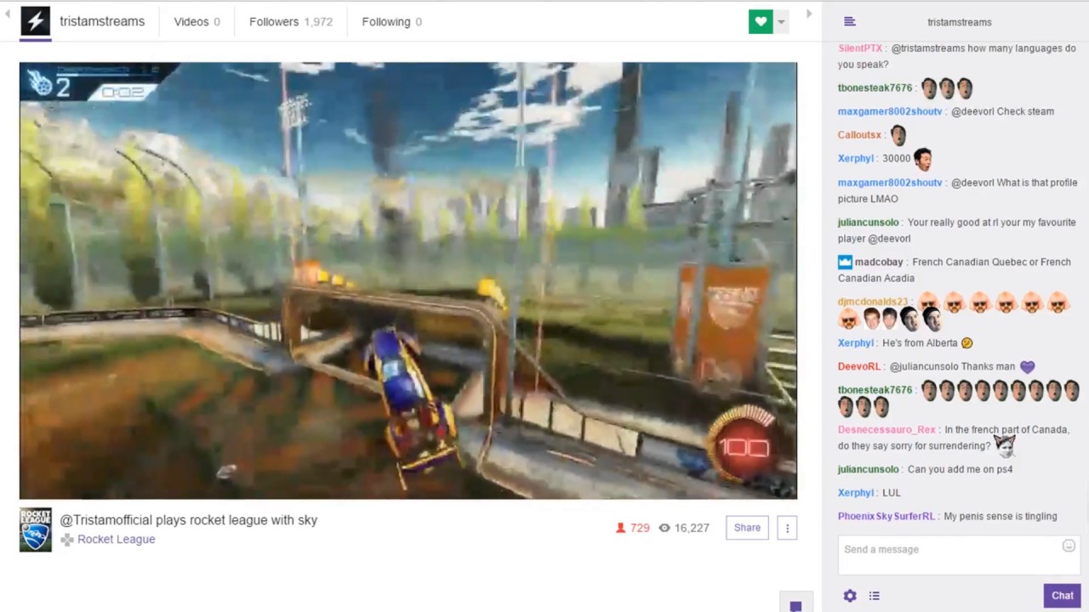Viewport: 1089px width, 612px height.
Task: Open the stream more options menu
Action: pos(787,528)
